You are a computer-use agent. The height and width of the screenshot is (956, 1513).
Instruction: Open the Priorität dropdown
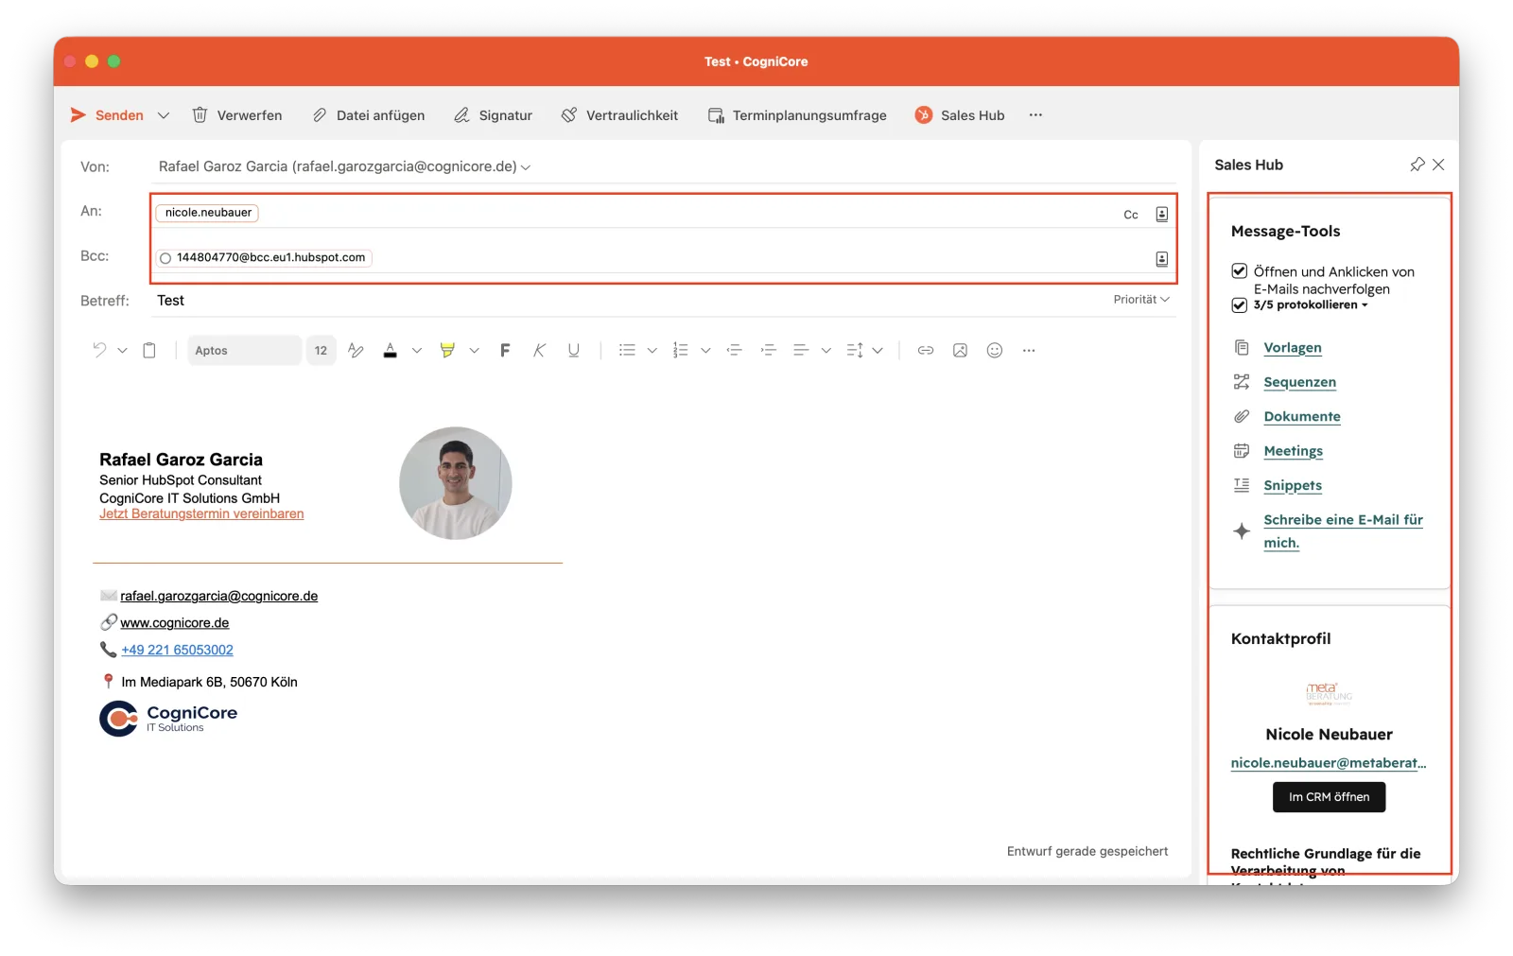point(1141,300)
